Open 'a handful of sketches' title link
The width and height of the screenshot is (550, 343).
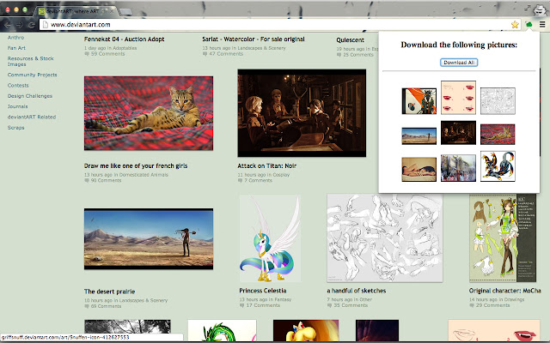pos(357,291)
